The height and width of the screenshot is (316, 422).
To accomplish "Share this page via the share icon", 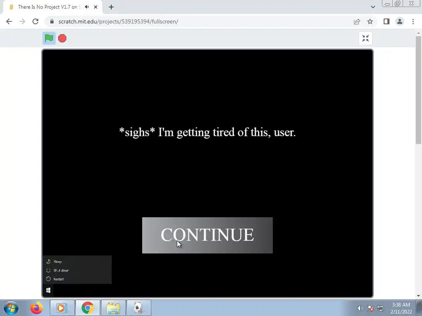I will click(357, 21).
